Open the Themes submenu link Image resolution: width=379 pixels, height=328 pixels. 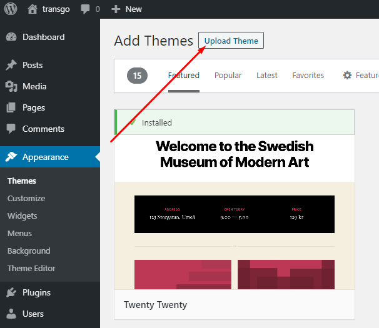click(22, 181)
